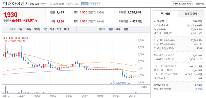Screen dimensions: 206x98
Task: Click the 거래량 2,290,948 value
Action: click(134, 12)
